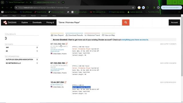The height and width of the screenshot is (103, 183).
Task: Click United States flag for Phoenix first result
Action: pos(51,54)
